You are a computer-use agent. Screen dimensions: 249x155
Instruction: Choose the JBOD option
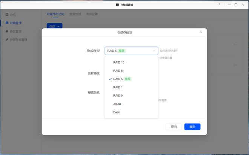point(117,104)
